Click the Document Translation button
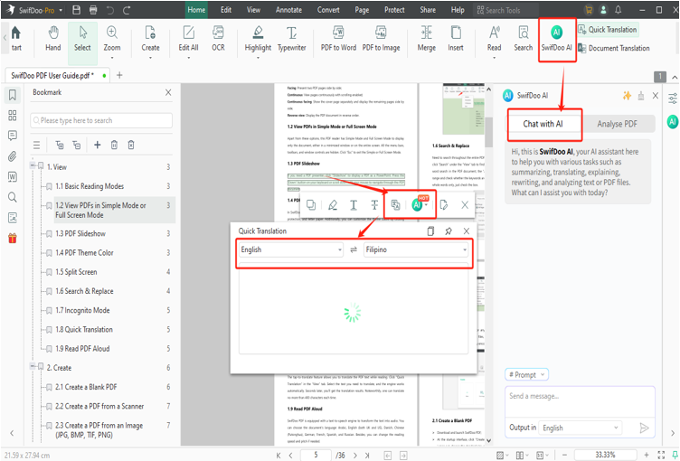Viewport: 680px width, 461px height. [614, 48]
